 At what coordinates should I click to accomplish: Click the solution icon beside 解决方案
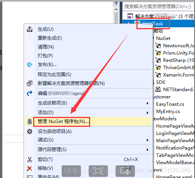[x=130, y=16]
